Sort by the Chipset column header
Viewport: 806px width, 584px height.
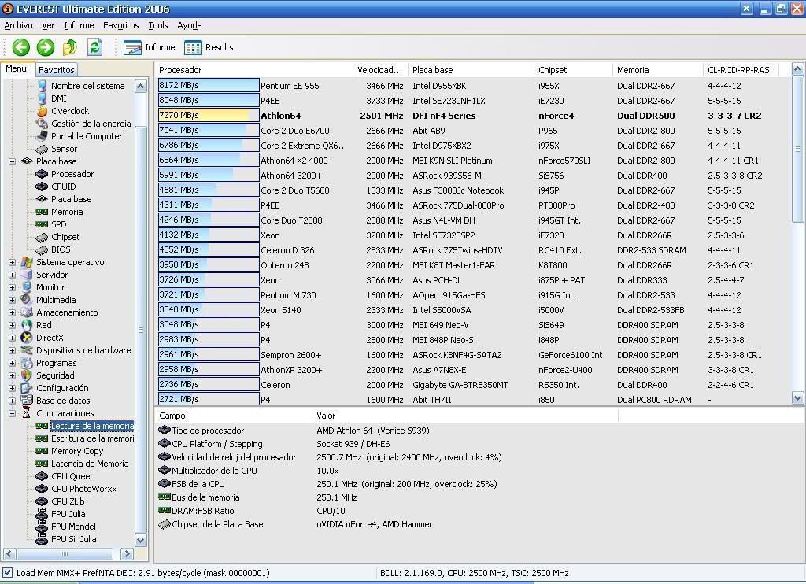574,70
